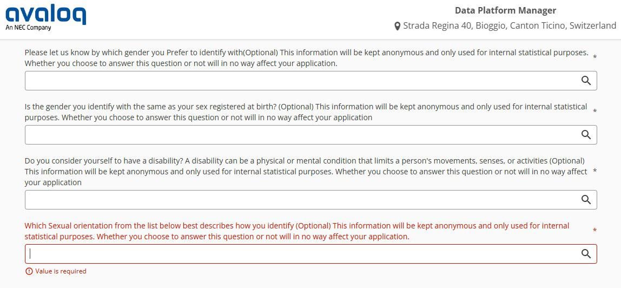Click the location pin icon

coord(398,26)
